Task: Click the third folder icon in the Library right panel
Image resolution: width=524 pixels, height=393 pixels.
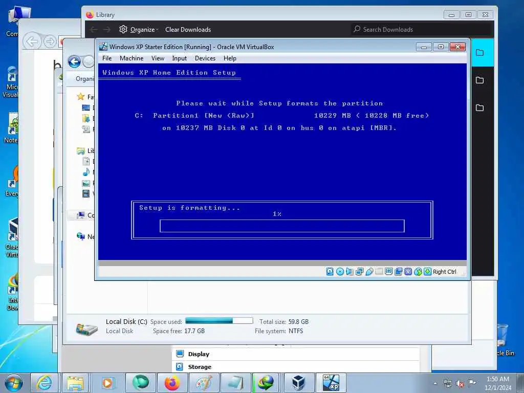Action: (480, 107)
